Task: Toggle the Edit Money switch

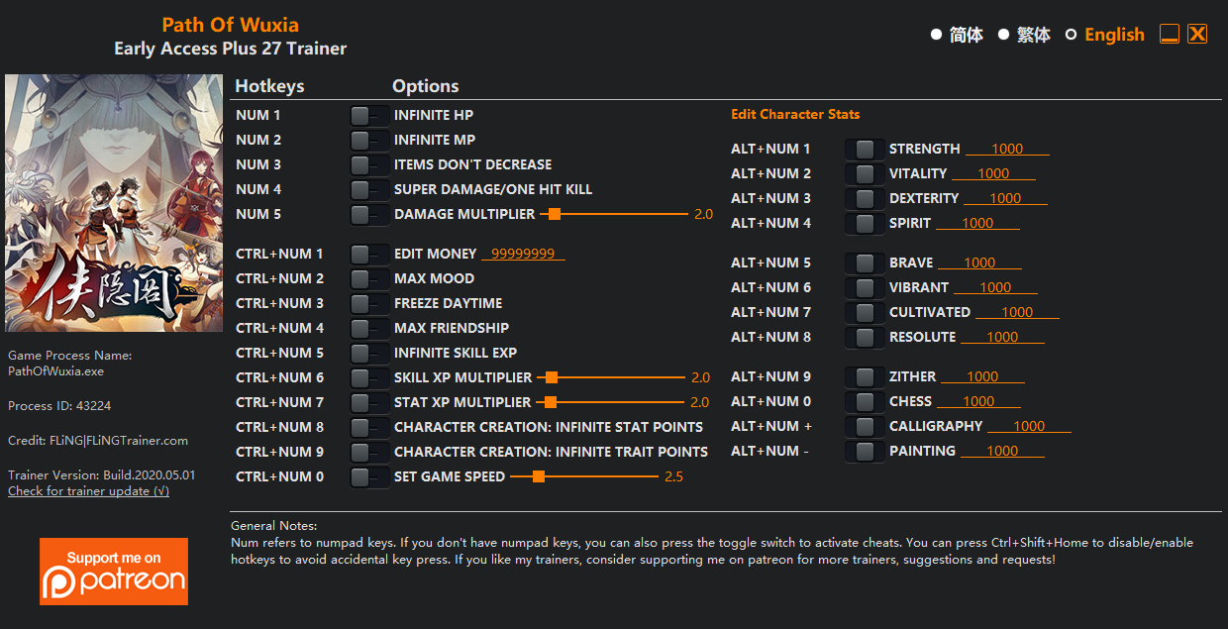Action: click(369, 255)
